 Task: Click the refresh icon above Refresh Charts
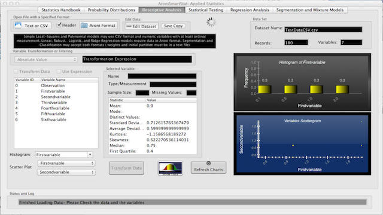pyautogui.click(x=208, y=163)
